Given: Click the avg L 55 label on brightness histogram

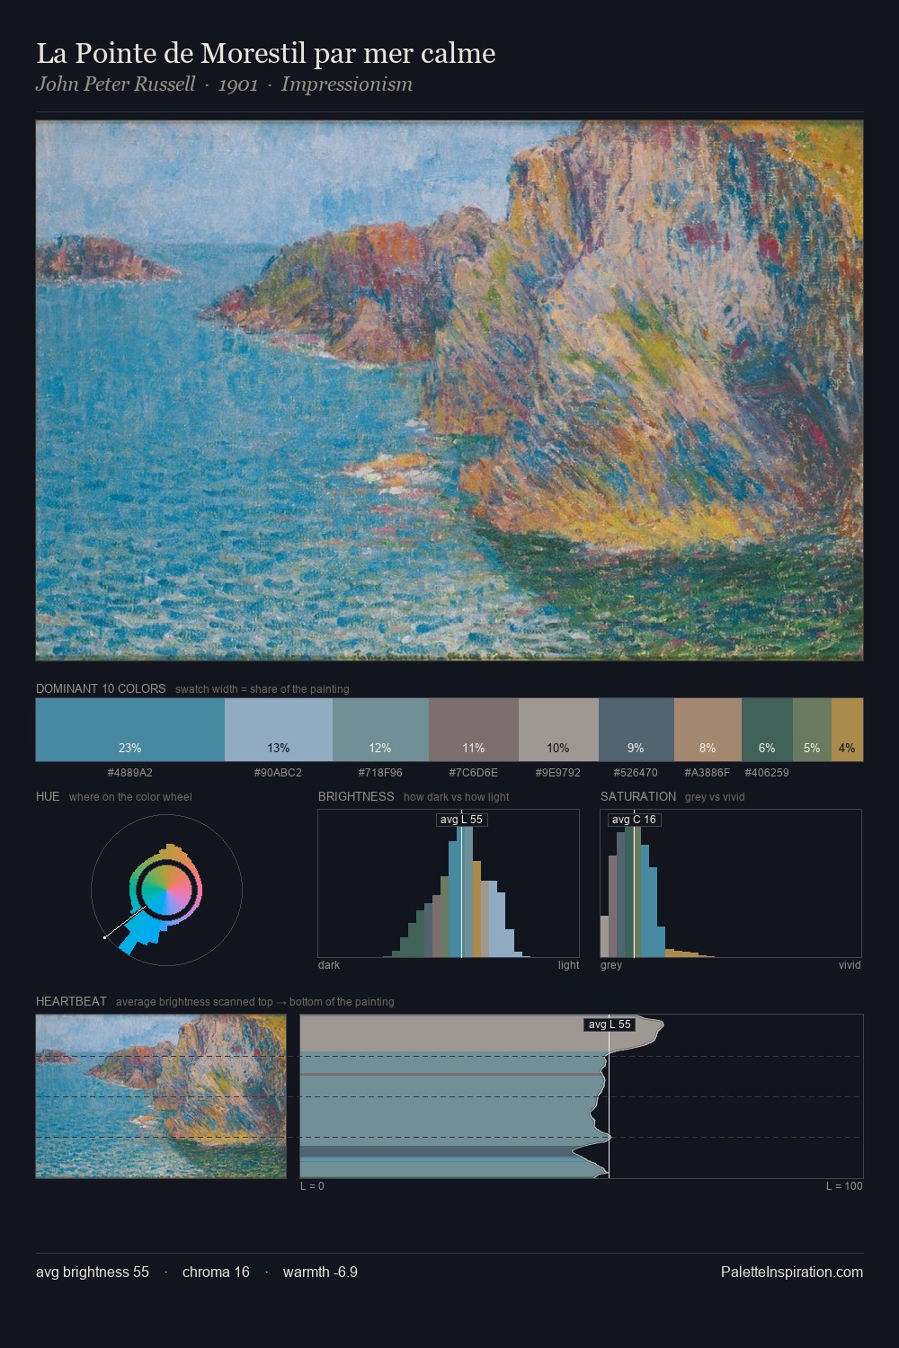Looking at the screenshot, I should pos(462,820).
